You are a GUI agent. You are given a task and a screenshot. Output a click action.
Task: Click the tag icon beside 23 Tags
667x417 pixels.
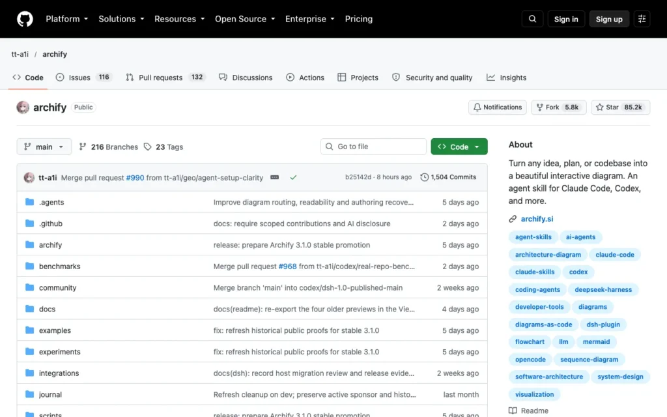(x=148, y=147)
